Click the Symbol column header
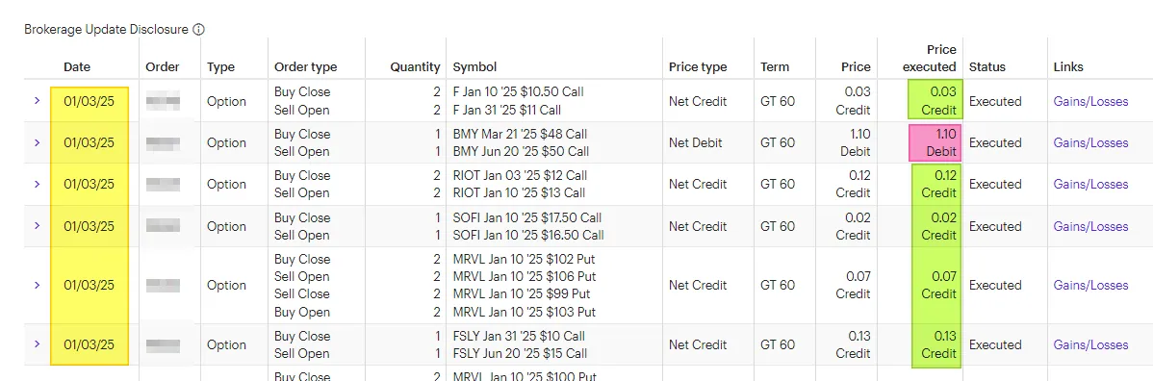This screenshot has height=381, width=1153. click(474, 67)
